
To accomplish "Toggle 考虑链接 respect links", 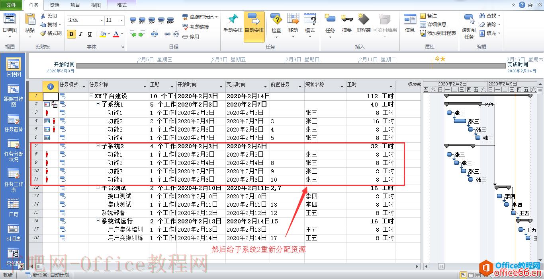I will [196, 27].
